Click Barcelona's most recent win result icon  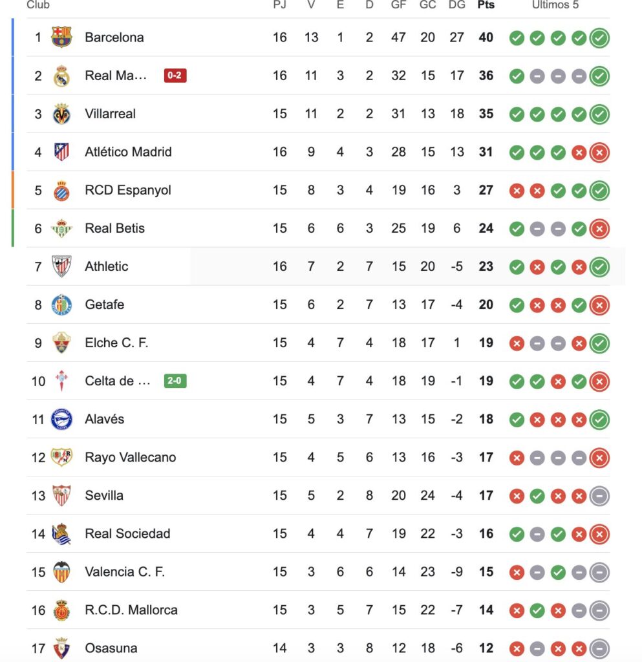tap(599, 38)
